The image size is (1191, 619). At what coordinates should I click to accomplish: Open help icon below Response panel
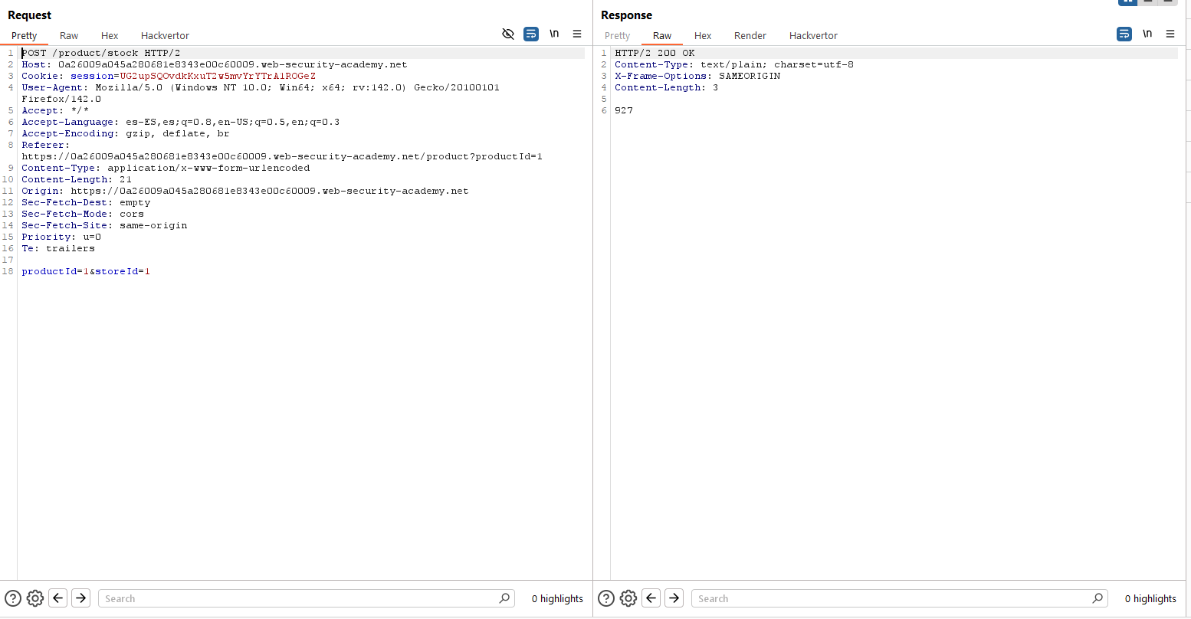606,598
